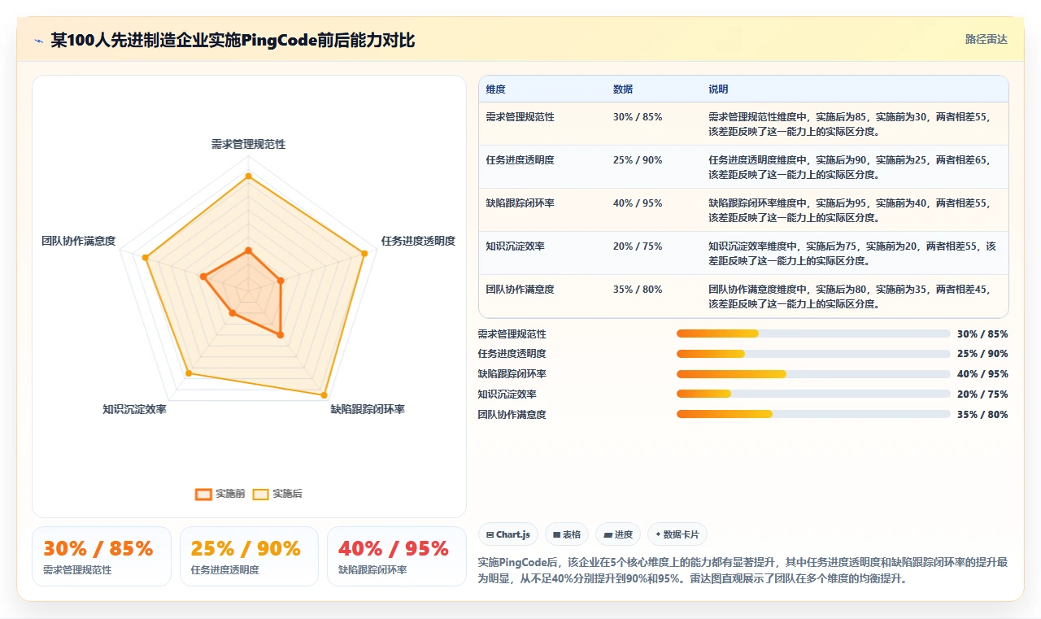Click the 实施前 data point on 团队协作满意度 axis
The width and height of the screenshot is (1041, 619).
point(203,277)
